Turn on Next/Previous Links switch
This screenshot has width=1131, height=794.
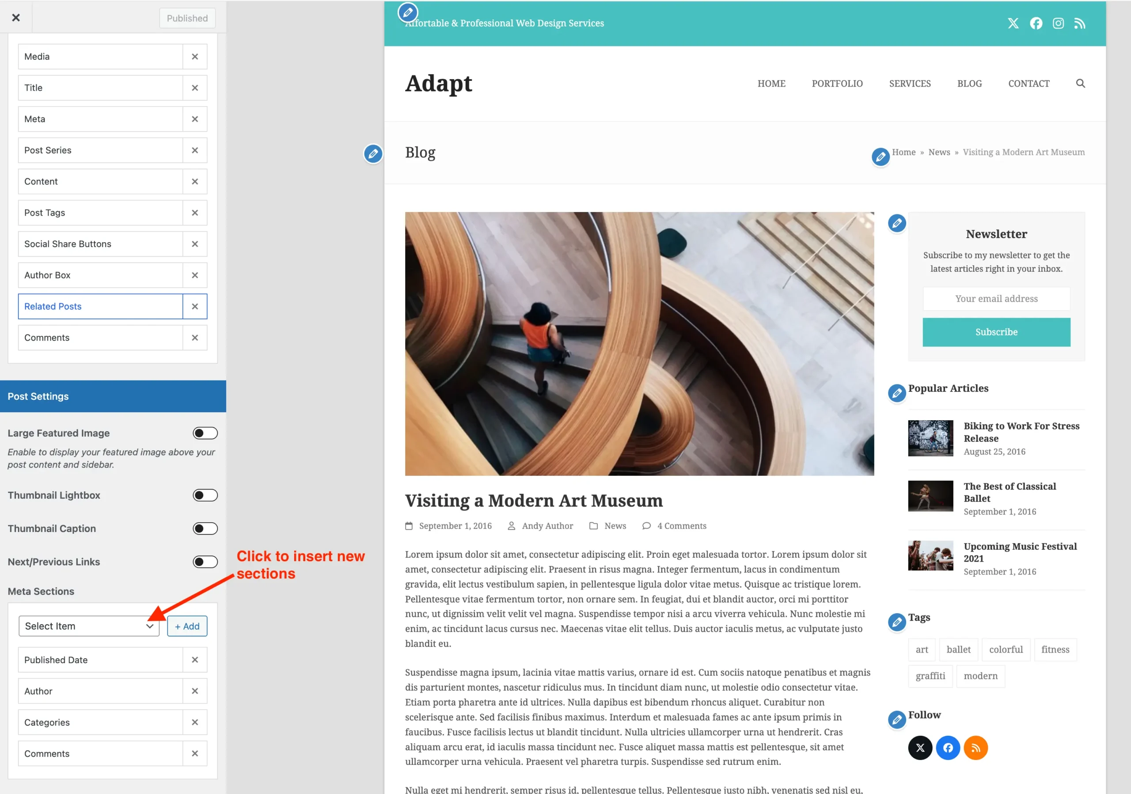click(x=205, y=562)
